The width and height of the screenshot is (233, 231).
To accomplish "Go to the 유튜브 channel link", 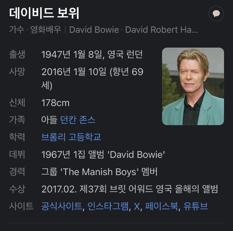I will (x=196, y=206).
